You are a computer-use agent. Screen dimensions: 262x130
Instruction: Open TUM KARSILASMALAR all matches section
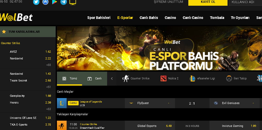[28, 32]
